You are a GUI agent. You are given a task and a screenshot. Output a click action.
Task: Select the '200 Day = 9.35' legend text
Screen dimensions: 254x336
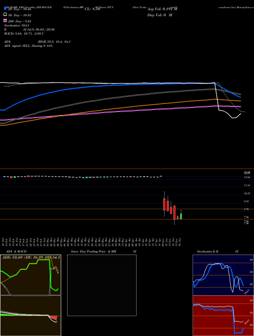pos(20,21)
